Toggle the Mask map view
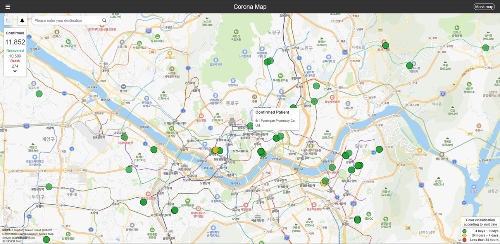 coord(484,7)
